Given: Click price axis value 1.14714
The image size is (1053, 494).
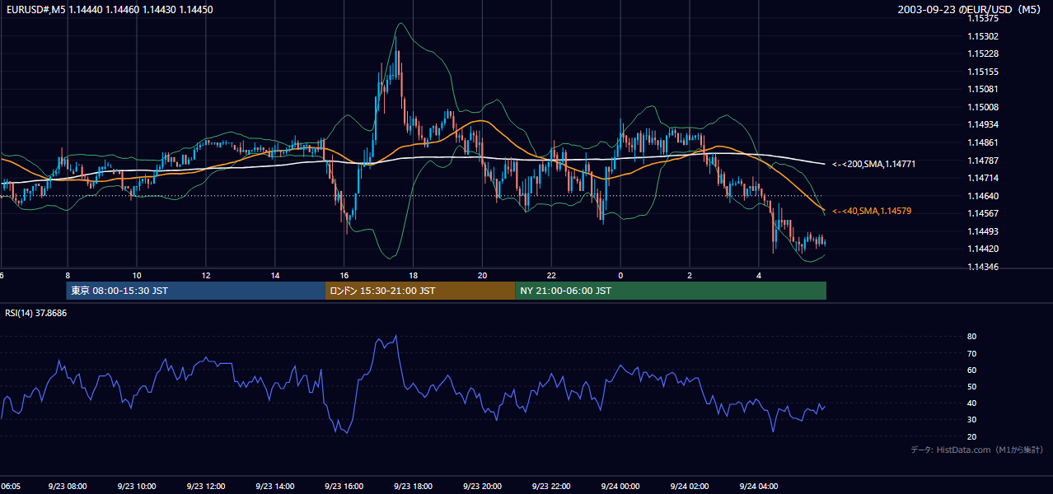Looking at the screenshot, I should (x=982, y=178).
